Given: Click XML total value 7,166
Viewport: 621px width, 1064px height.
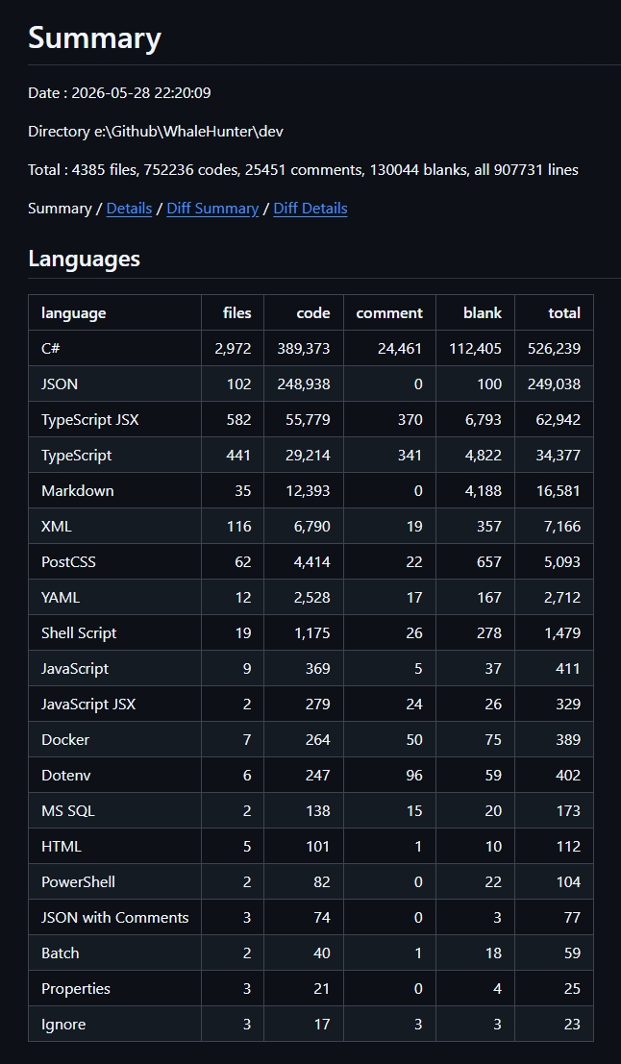Looking at the screenshot, I should pos(562,527).
